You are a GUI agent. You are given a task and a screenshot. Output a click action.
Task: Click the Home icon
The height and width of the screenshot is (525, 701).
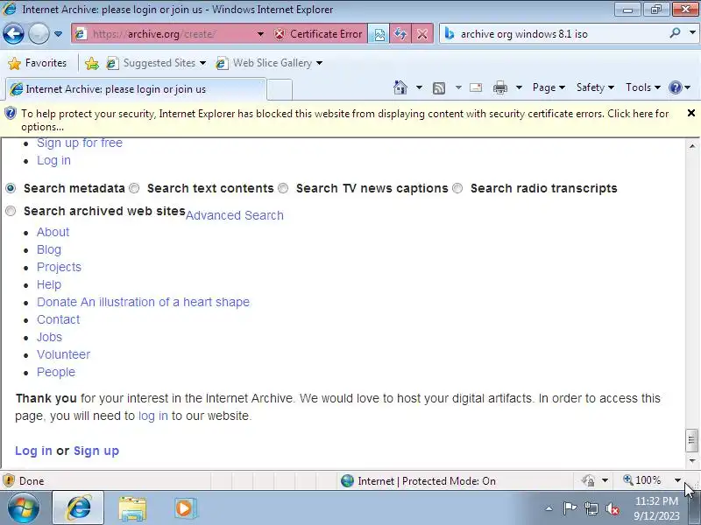[400, 87]
